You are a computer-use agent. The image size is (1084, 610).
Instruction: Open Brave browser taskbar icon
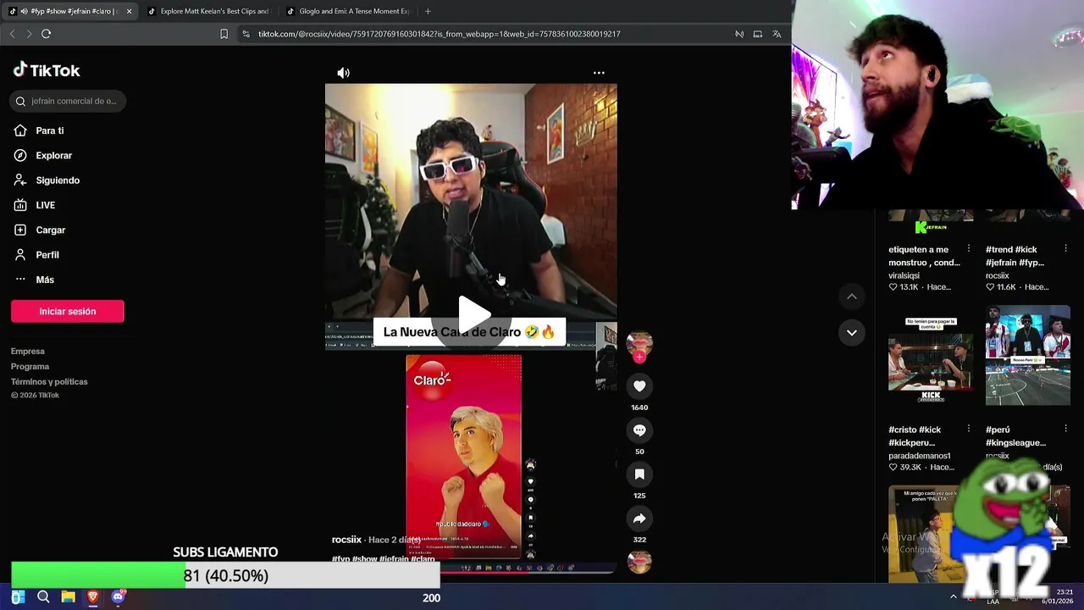point(93,597)
